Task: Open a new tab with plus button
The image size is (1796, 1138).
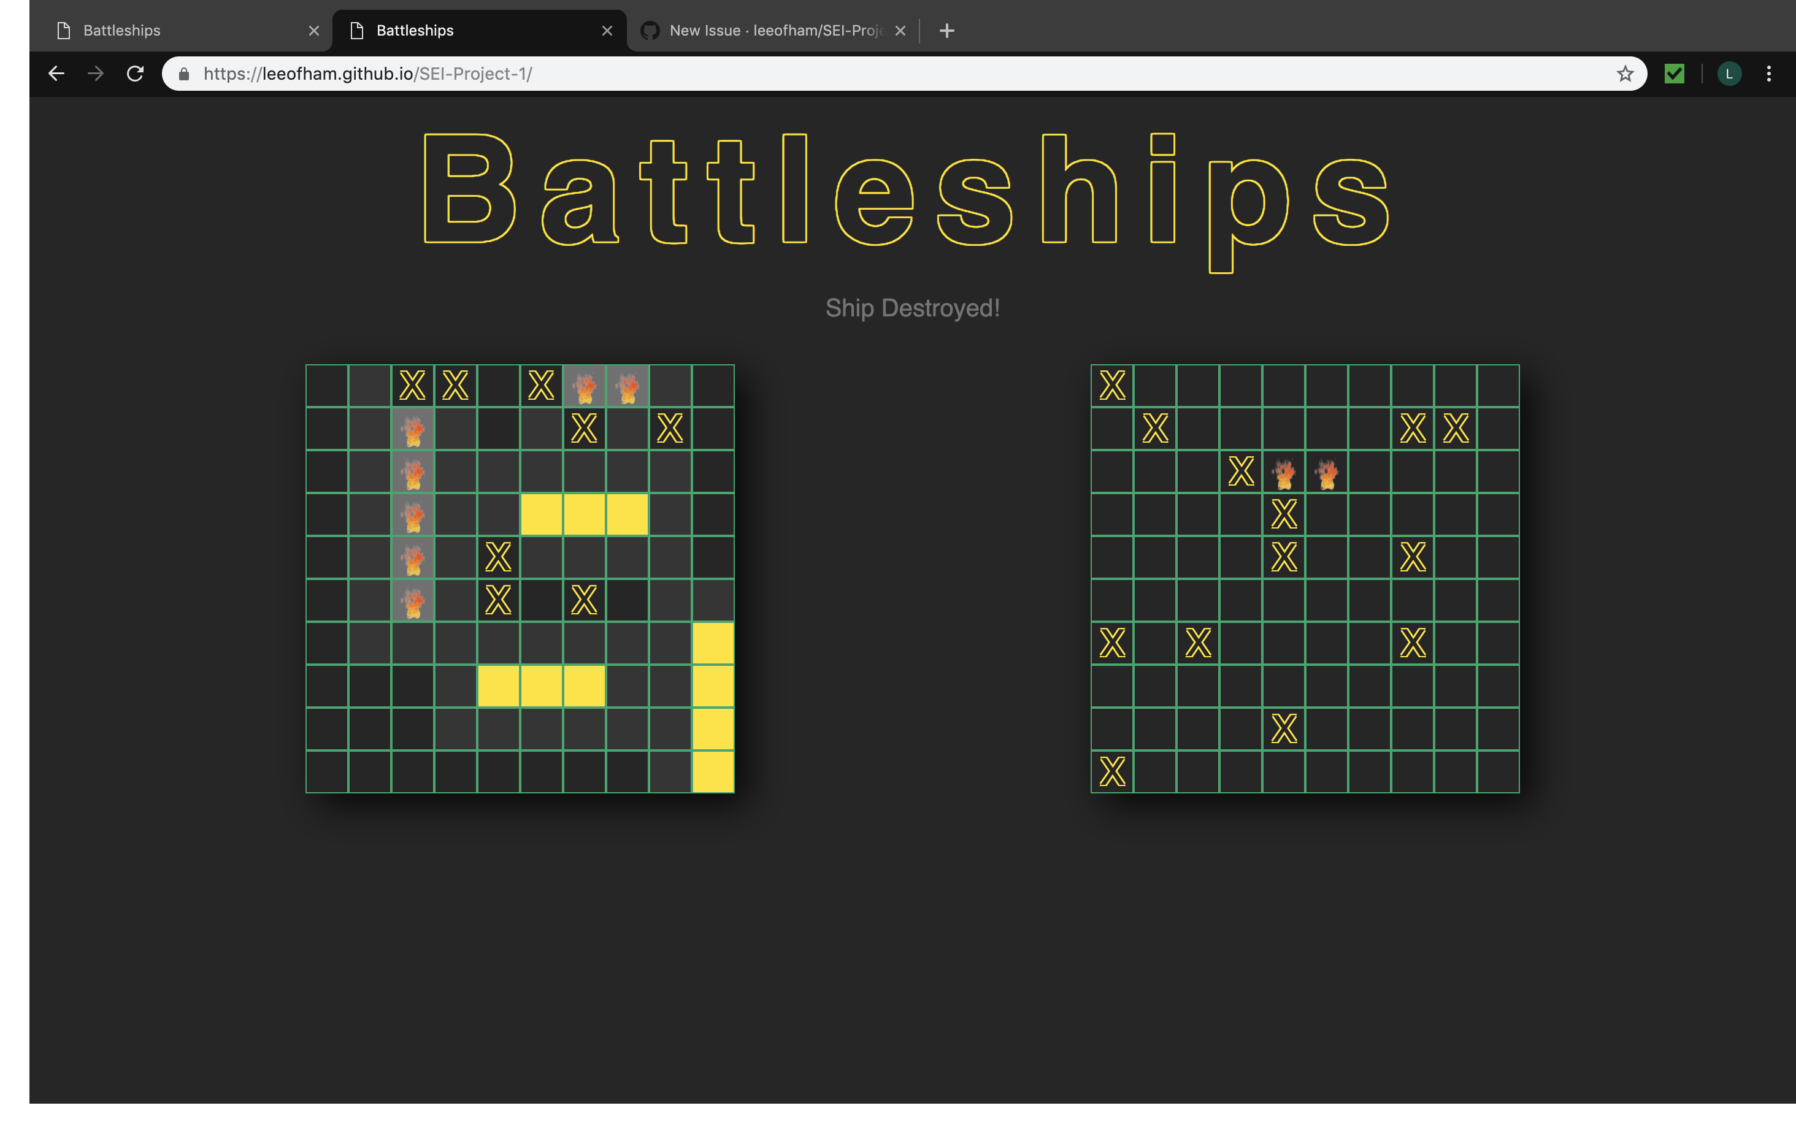Action: point(946,31)
